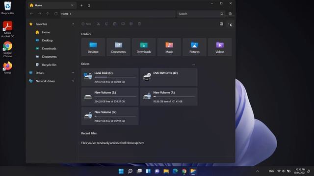The width and height of the screenshot is (314, 176).
Task: Open Widgets on the taskbar
Action: tap(148, 171)
